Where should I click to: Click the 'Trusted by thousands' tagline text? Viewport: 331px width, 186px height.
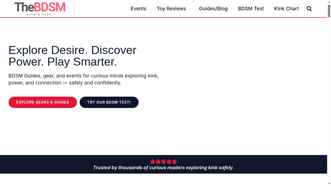tap(163, 168)
